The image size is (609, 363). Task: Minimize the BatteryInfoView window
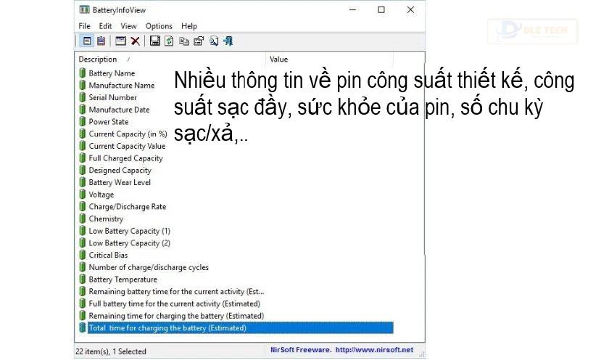[352, 9]
